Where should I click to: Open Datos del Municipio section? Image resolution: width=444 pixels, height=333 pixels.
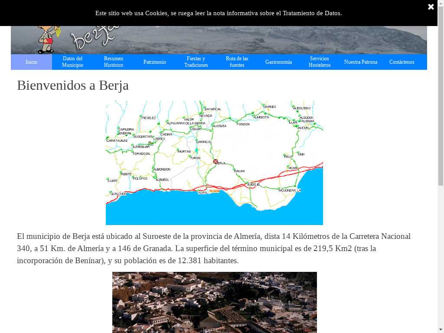(72, 62)
